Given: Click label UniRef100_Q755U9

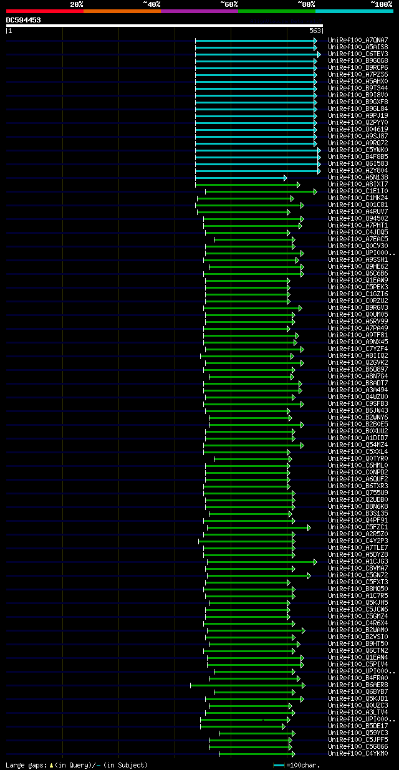Looking at the screenshot, I should (358, 493).
